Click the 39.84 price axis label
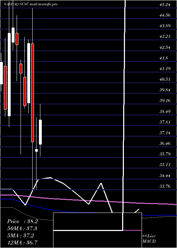The image size is (177, 248). [x=165, y=90]
